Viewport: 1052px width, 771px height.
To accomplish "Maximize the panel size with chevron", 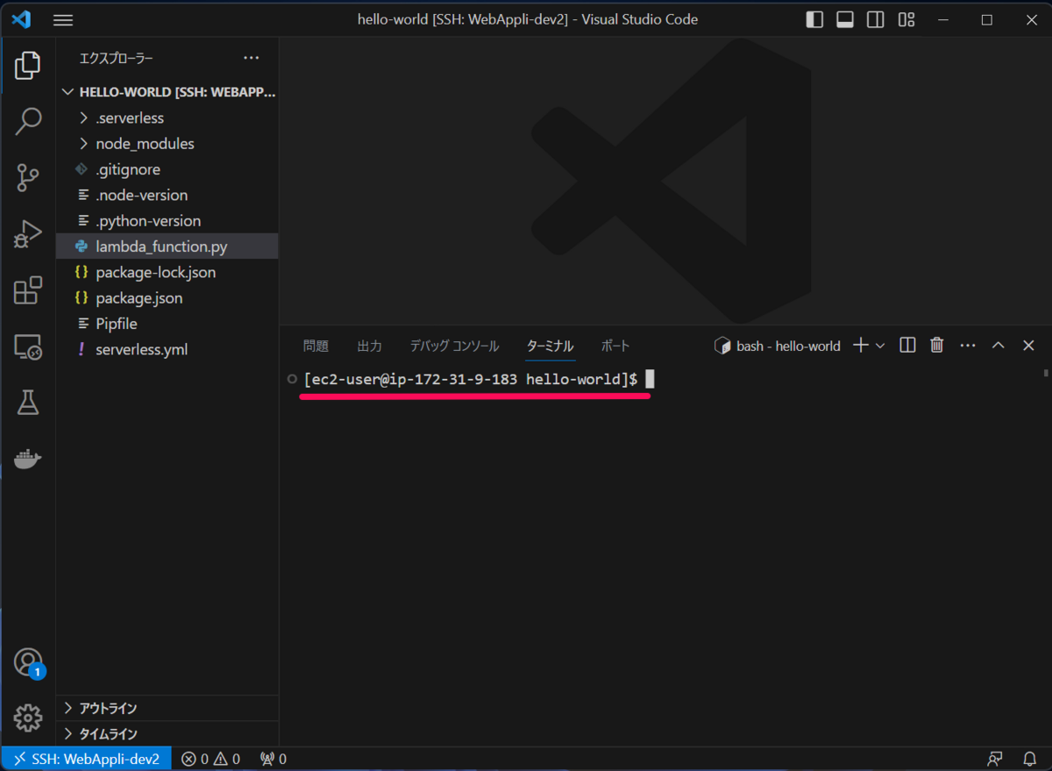I will pos(998,346).
